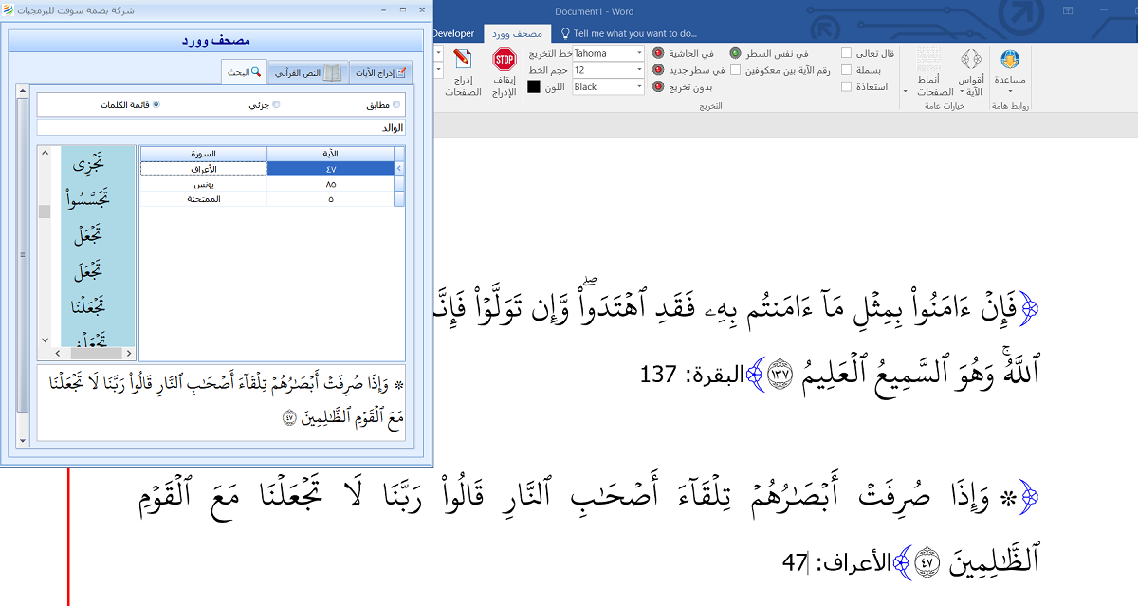Screen dimensions: 1138x606
Task: Open the Help (مساعدة) icon menu
Action: (1010, 61)
